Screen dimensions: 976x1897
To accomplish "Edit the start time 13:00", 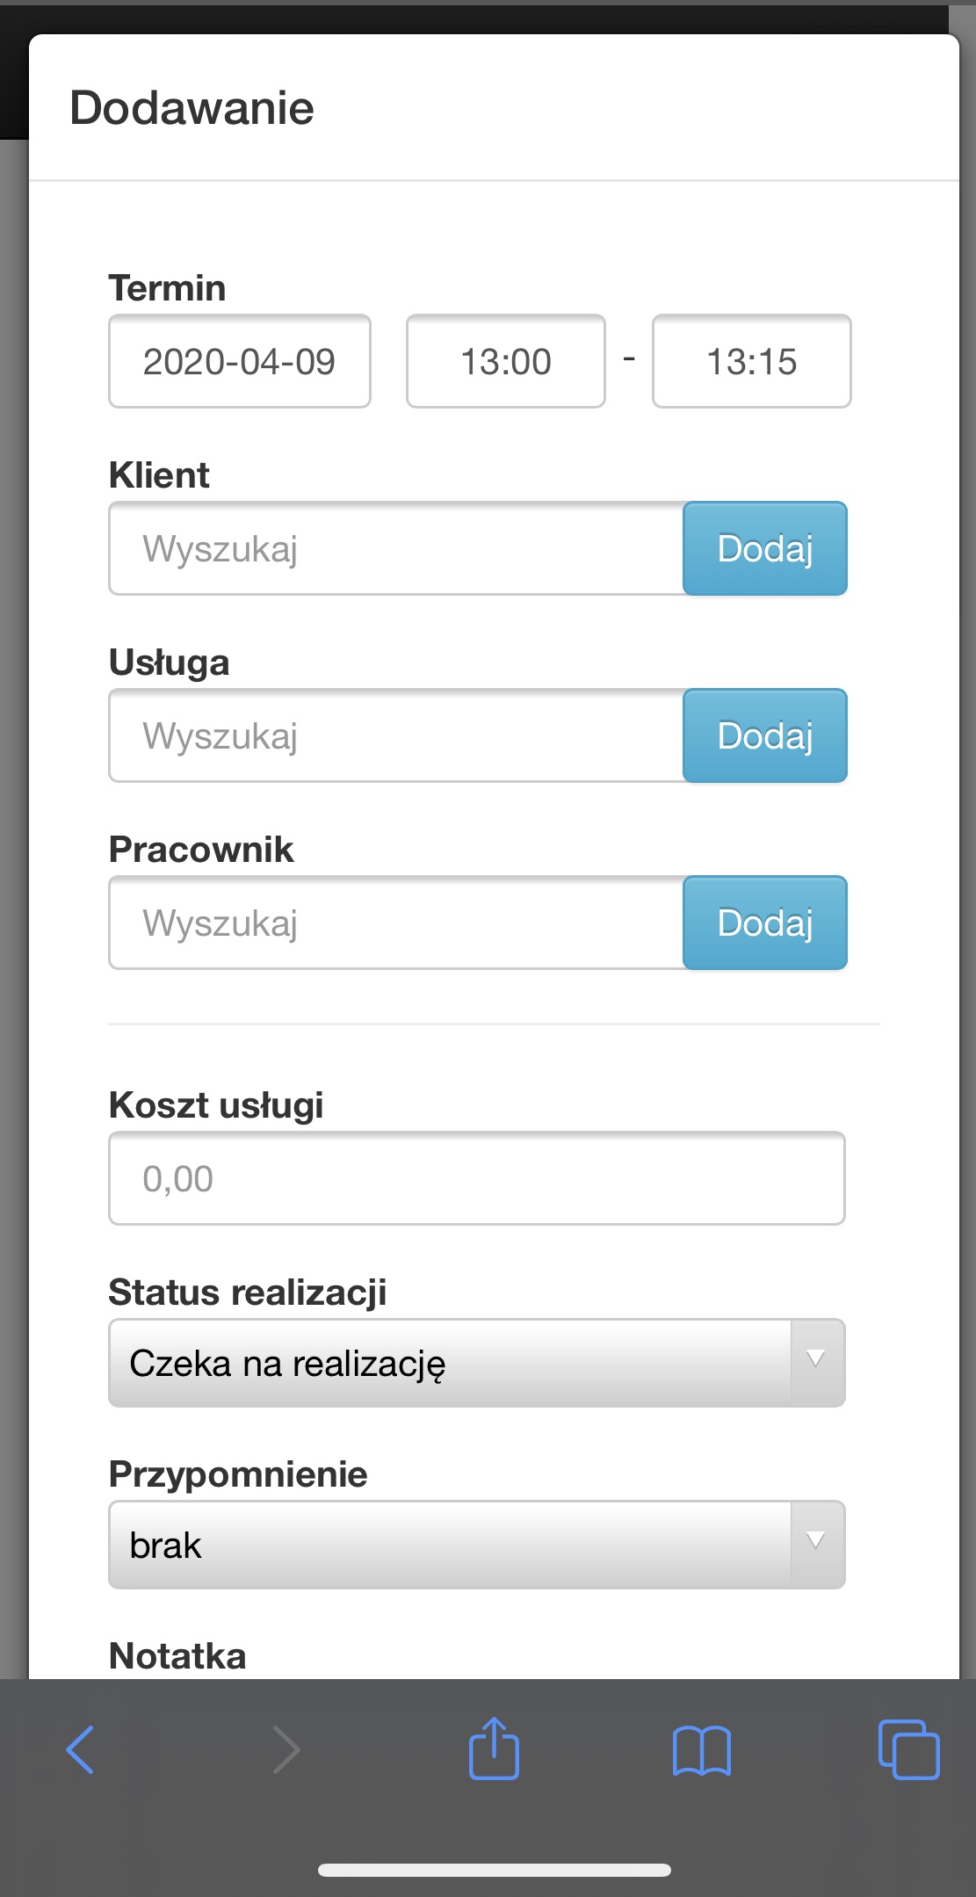I will [x=505, y=362].
